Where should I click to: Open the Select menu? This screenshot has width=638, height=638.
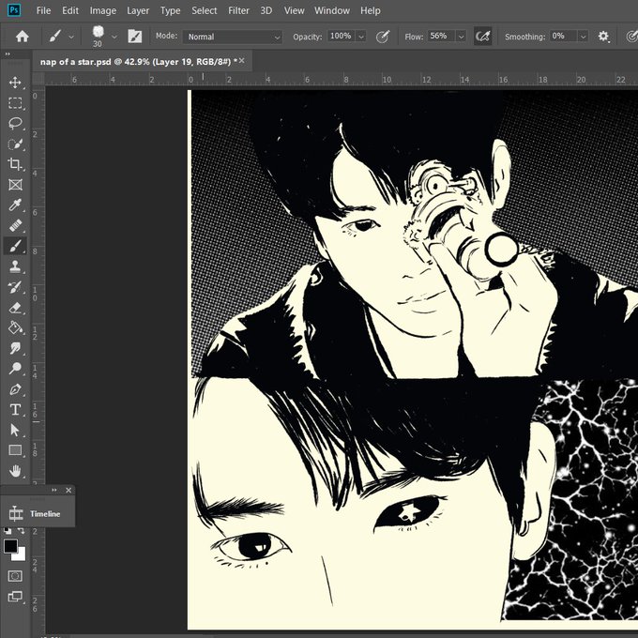click(205, 10)
